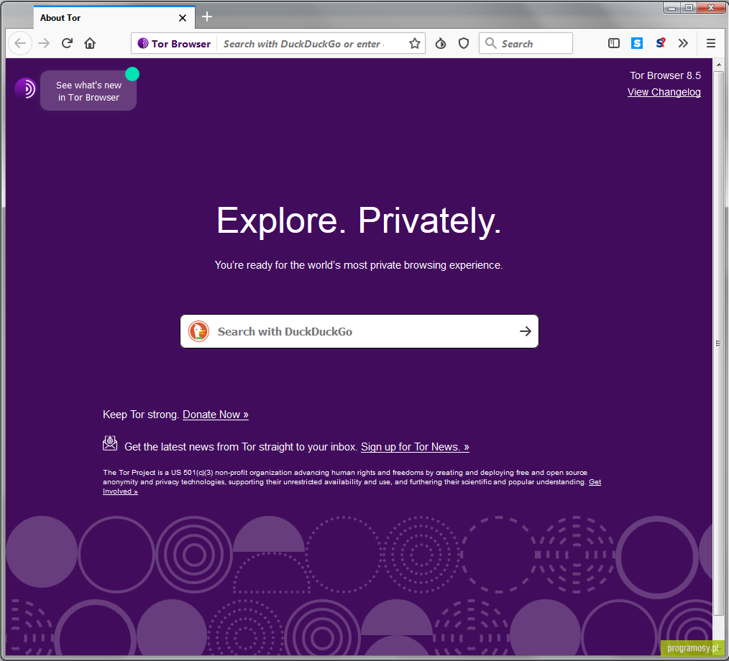Open a new tab with the plus button
This screenshot has height=661, width=729.
[x=207, y=17]
